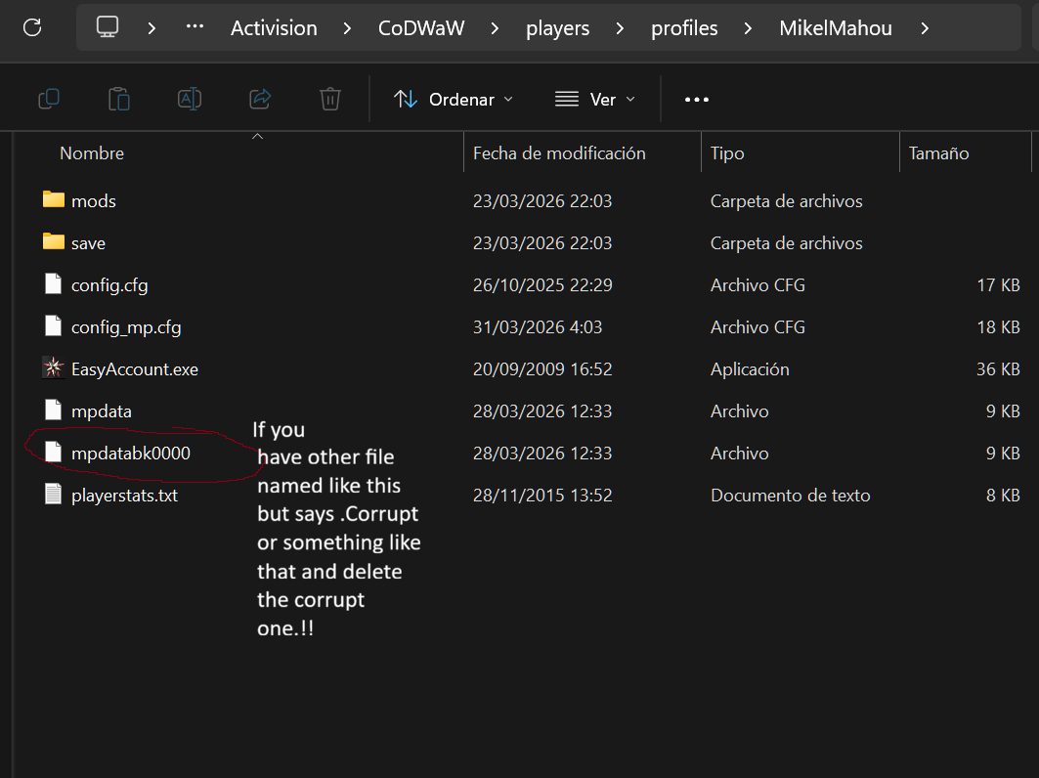Image resolution: width=1039 pixels, height=778 pixels.
Task: Select the playerstats.txt document
Action: click(124, 496)
